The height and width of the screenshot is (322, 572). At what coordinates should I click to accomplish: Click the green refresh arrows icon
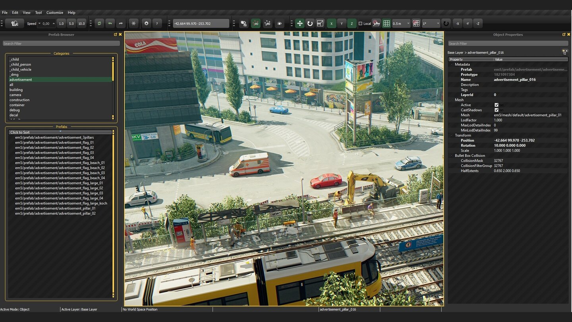(x=99, y=23)
